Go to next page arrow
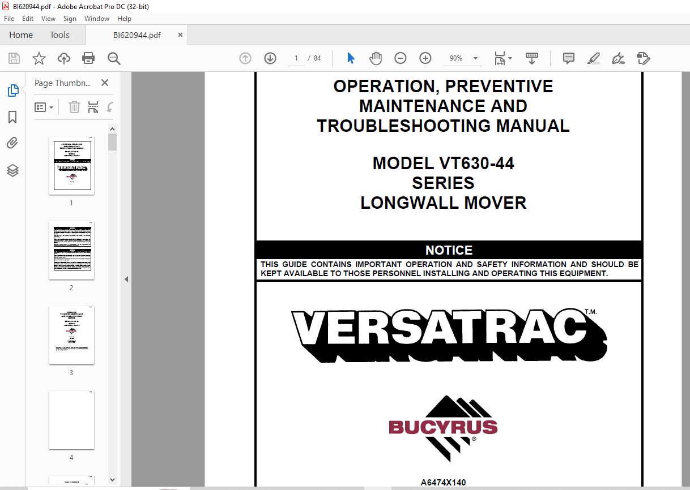This screenshot has height=490, width=690. (x=270, y=58)
